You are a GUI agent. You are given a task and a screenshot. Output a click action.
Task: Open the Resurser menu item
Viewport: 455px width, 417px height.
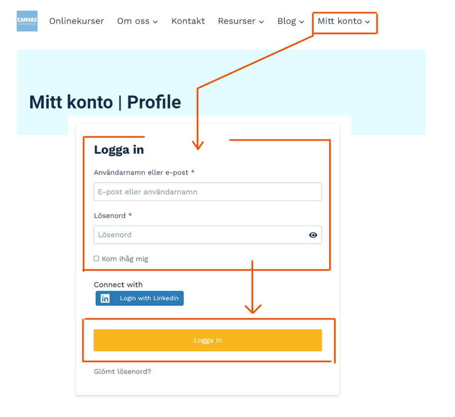pyautogui.click(x=236, y=21)
